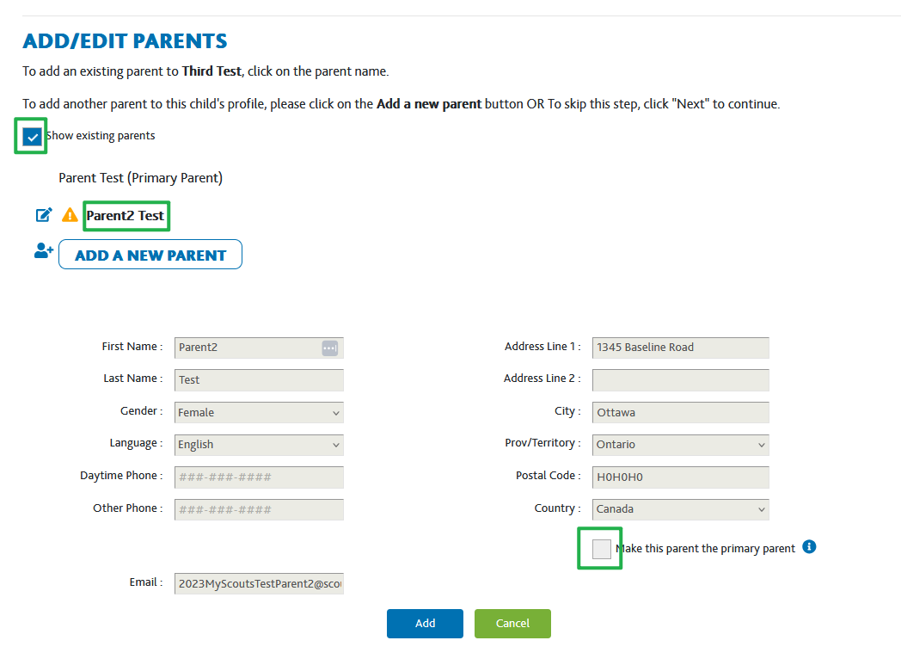Click the add-person icon beside Add a New Parent
901x665 pixels.
click(44, 250)
